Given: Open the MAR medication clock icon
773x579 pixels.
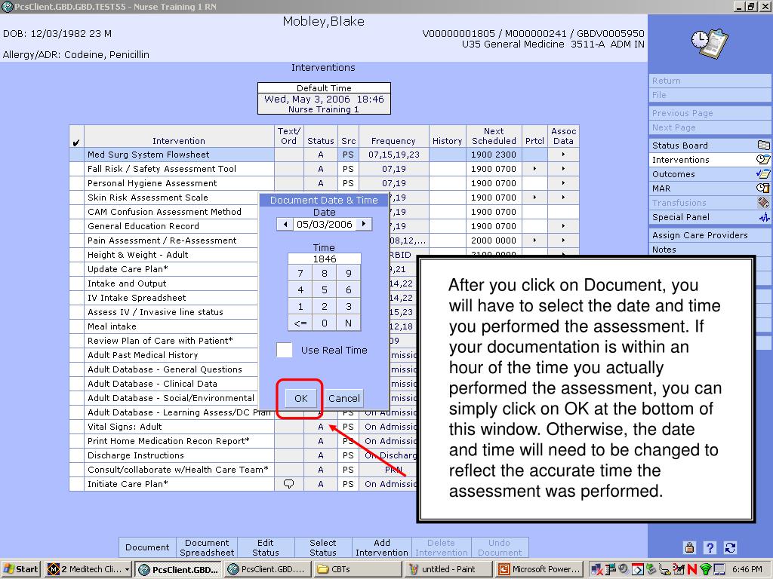Looking at the screenshot, I should [763, 188].
